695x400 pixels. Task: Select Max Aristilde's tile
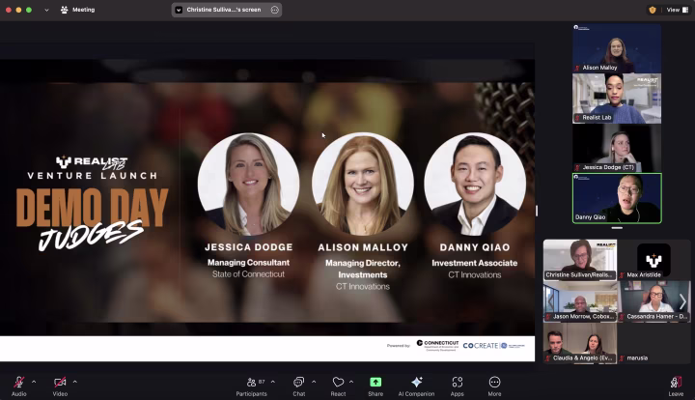(x=653, y=260)
